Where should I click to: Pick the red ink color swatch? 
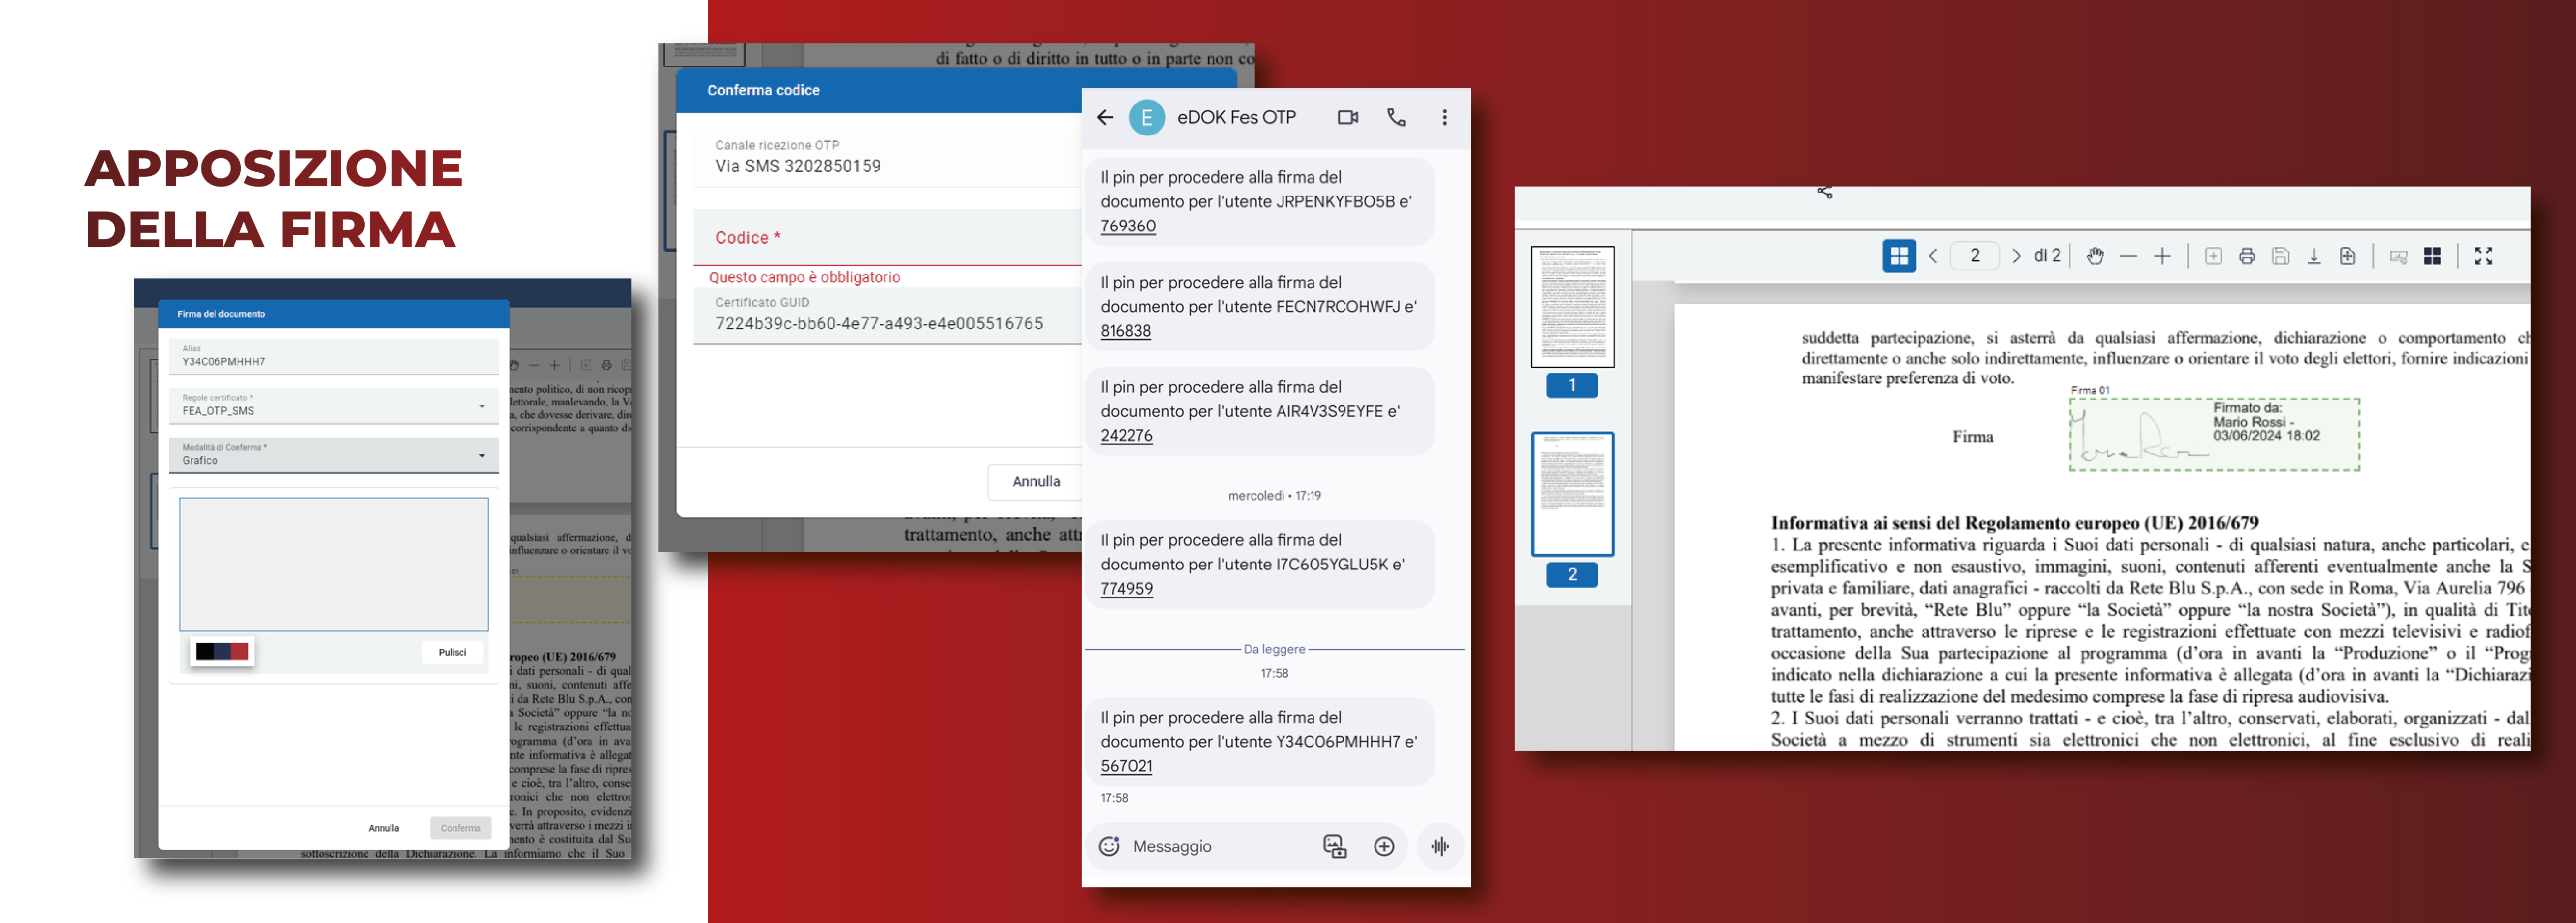pyautogui.click(x=239, y=651)
